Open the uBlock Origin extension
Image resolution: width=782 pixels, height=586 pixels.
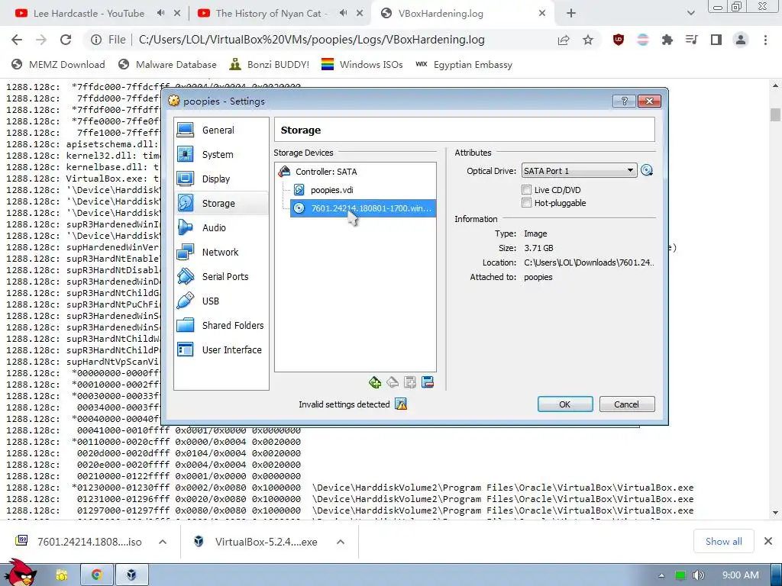point(619,40)
